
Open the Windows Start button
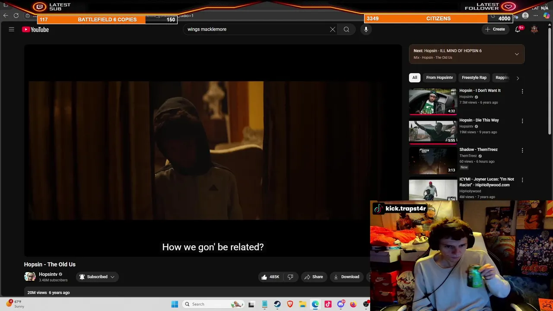click(x=175, y=304)
